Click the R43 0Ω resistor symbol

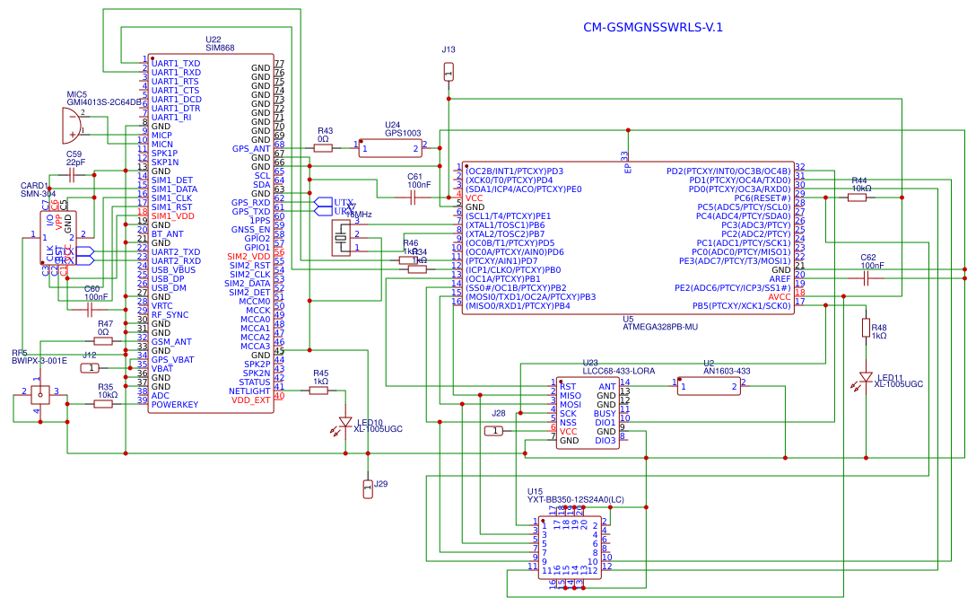click(323, 147)
